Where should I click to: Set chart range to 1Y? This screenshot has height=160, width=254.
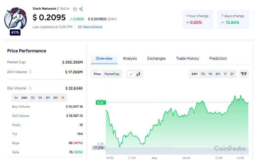[225, 74]
